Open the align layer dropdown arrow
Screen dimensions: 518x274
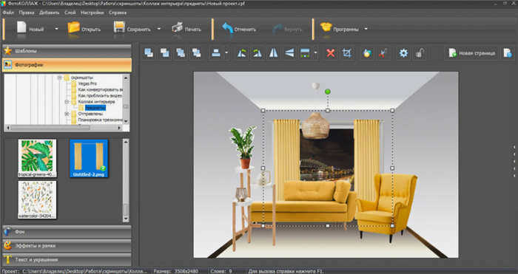click(x=226, y=52)
